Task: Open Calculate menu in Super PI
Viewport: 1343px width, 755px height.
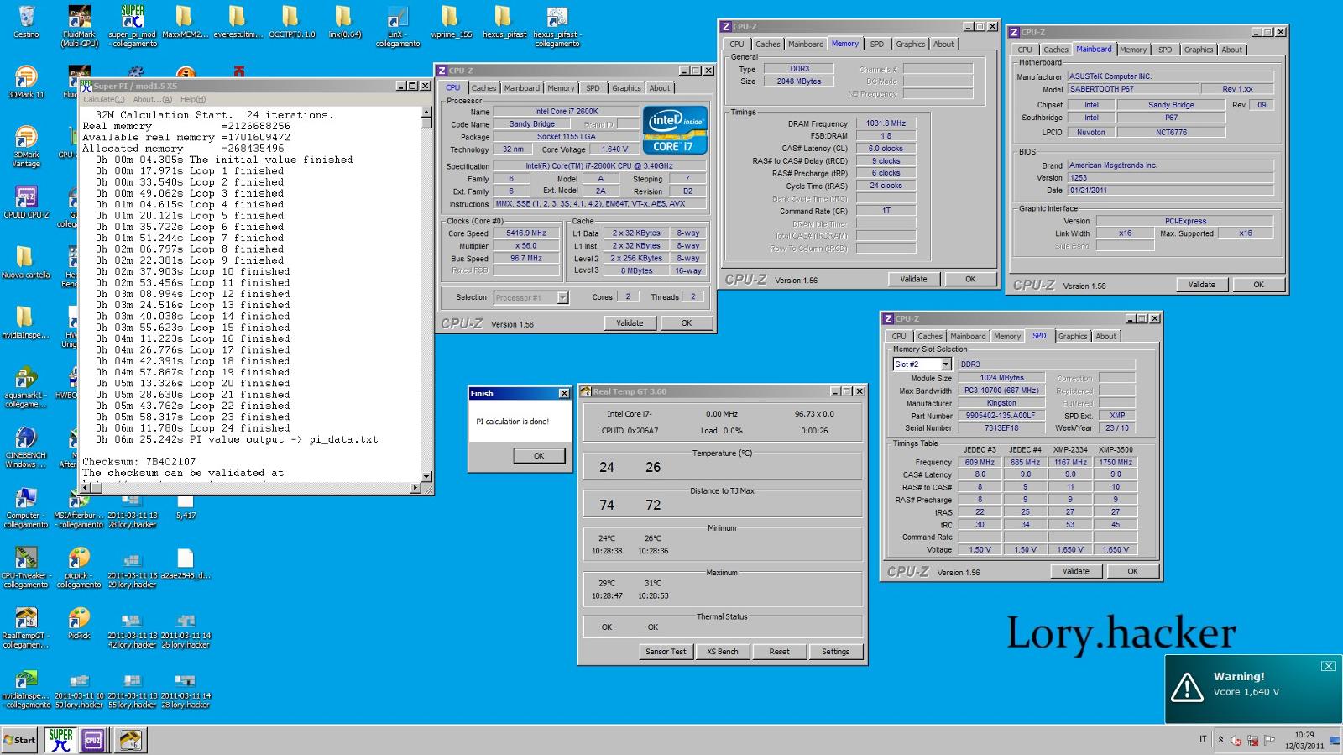Action: pos(103,99)
